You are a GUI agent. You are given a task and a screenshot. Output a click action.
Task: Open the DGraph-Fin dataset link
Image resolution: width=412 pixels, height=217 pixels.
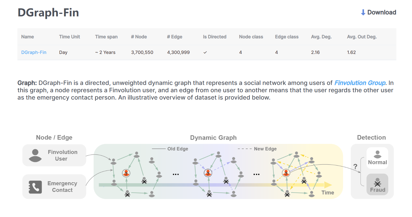click(34, 52)
